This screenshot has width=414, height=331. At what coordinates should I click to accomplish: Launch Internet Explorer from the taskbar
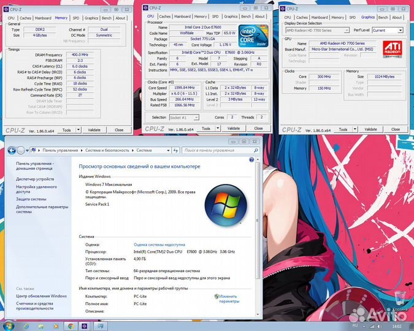[26, 326]
